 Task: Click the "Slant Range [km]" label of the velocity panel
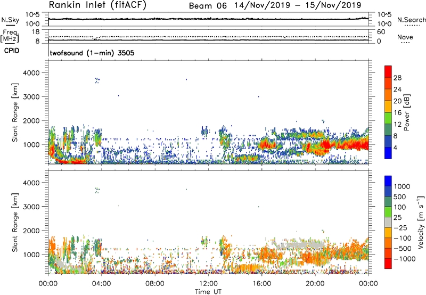[x=15, y=222]
